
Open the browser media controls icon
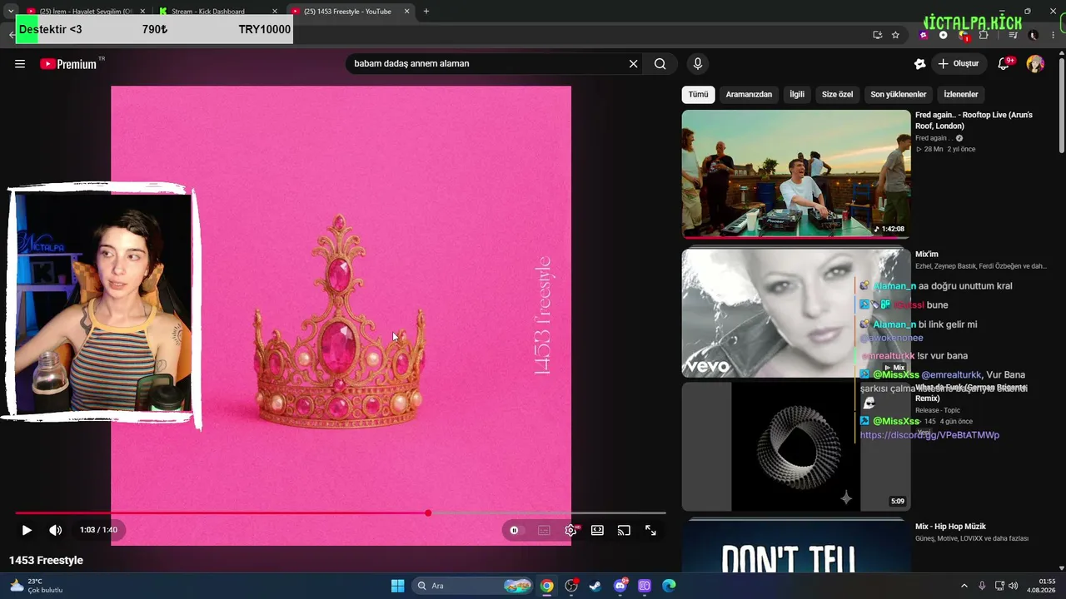click(x=1013, y=35)
